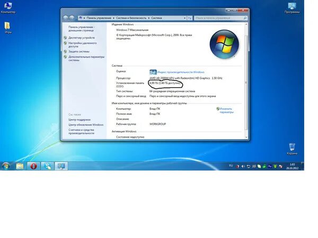
Task: Expand the arrow before Панель управления breadcrumb
Action: point(84,18)
